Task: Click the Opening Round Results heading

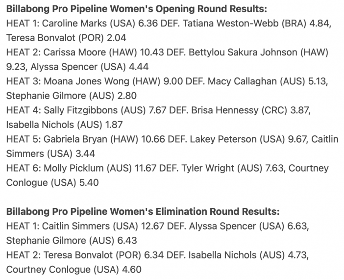Action: coord(136,9)
